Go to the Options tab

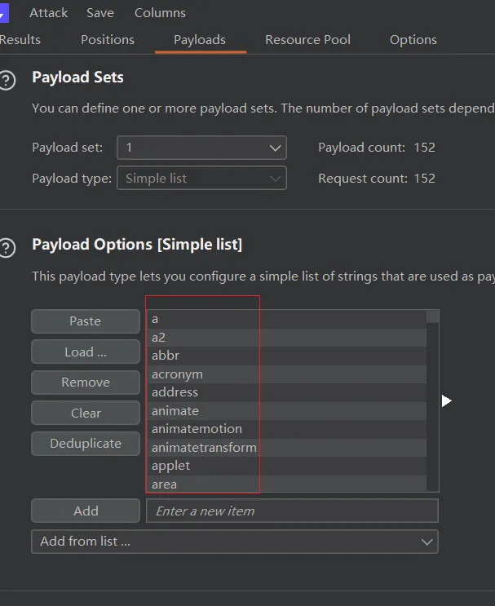coord(413,40)
